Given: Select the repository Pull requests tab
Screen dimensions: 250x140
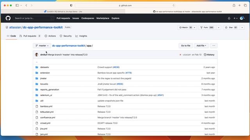Looking at the screenshot, I should 30,36.
